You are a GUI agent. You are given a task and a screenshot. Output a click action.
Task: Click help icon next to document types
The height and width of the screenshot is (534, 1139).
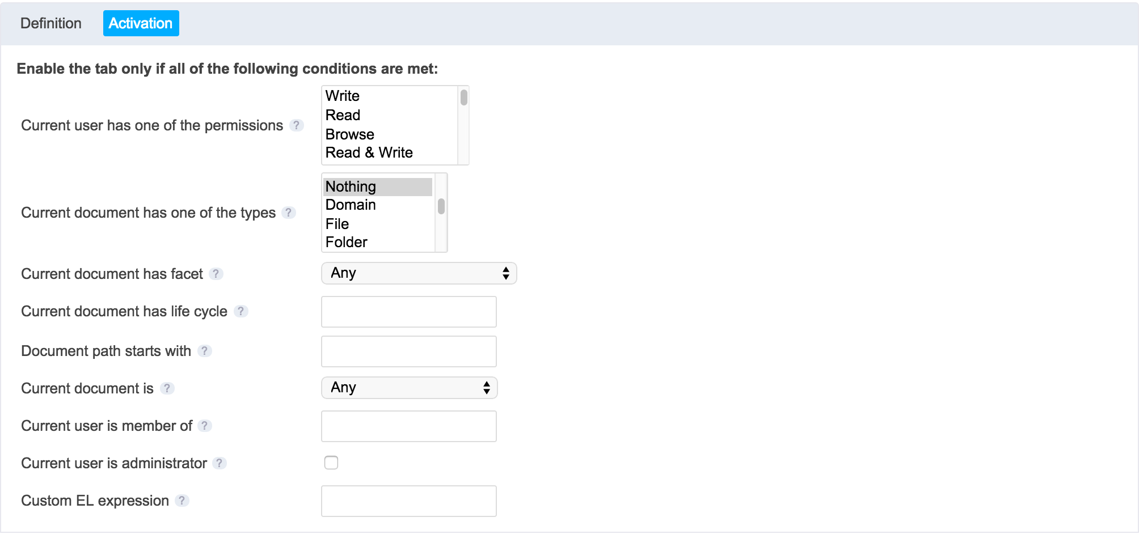pos(289,213)
